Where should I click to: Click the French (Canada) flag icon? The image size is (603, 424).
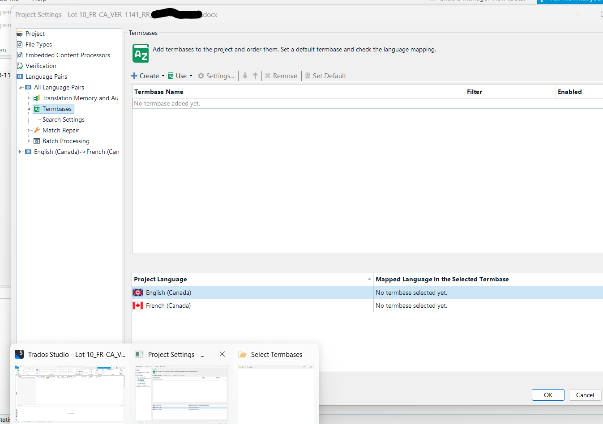pyautogui.click(x=138, y=305)
